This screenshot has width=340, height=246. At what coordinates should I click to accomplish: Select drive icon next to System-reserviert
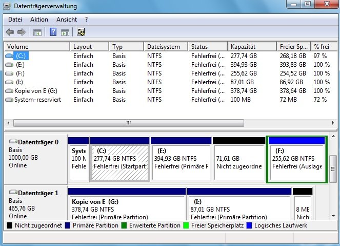tap(9, 100)
